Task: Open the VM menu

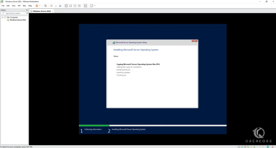Action: tap(19, 6)
